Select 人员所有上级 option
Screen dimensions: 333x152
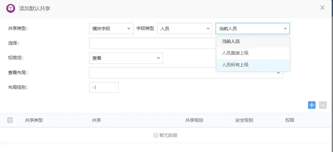253,65
